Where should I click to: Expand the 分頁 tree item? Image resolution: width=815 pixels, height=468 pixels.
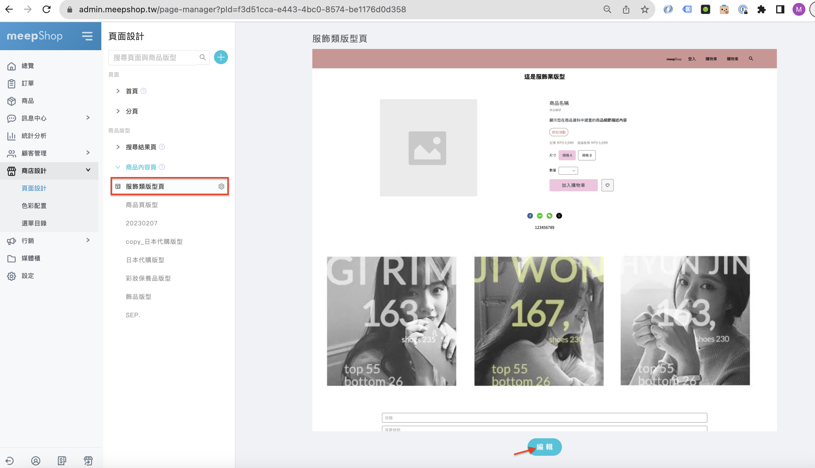pos(118,111)
